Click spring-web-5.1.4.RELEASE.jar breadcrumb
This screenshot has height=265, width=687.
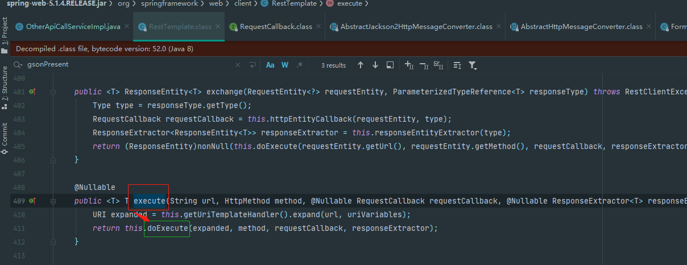point(56,4)
